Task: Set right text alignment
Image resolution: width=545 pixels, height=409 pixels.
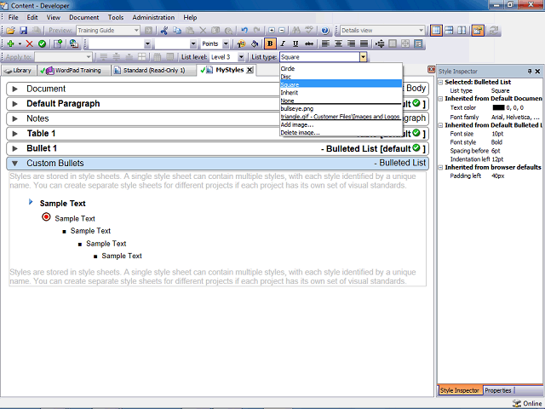Action: [x=351, y=43]
